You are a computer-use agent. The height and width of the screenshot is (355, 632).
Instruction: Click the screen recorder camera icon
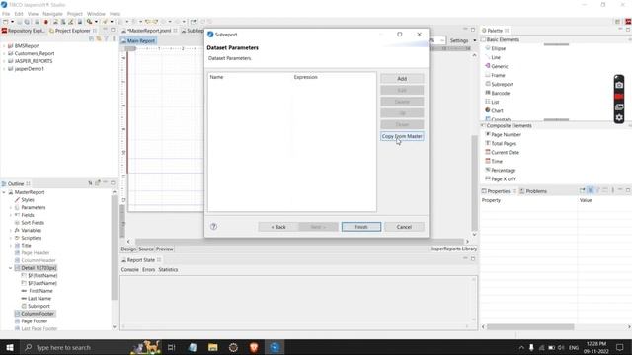point(619,85)
